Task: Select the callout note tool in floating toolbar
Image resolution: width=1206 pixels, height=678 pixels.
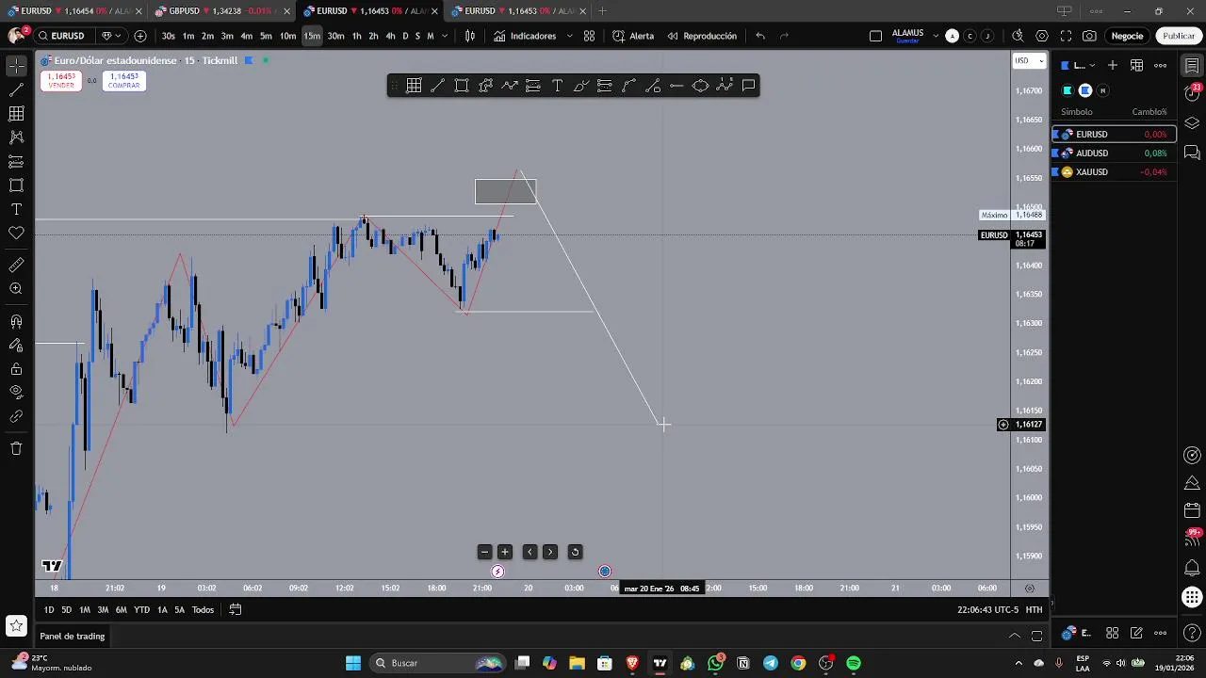Action: [x=748, y=86]
